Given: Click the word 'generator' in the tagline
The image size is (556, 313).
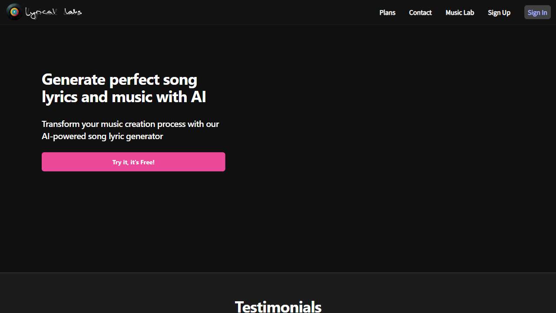Looking at the screenshot, I should click(x=145, y=136).
